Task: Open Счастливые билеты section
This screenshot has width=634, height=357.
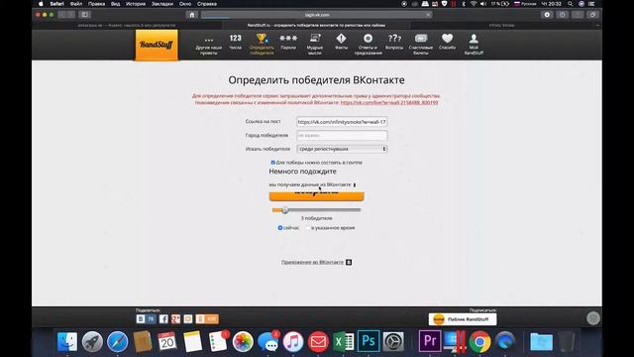Action: (420, 44)
